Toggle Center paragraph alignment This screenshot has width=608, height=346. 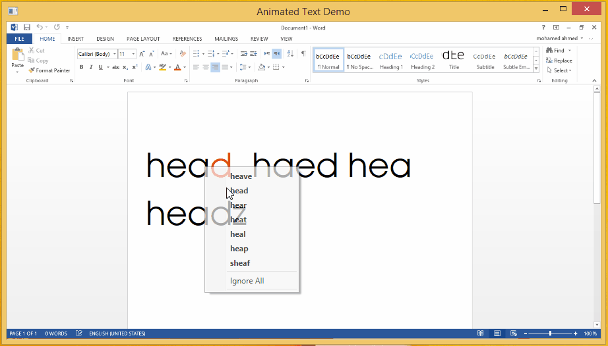tap(206, 67)
